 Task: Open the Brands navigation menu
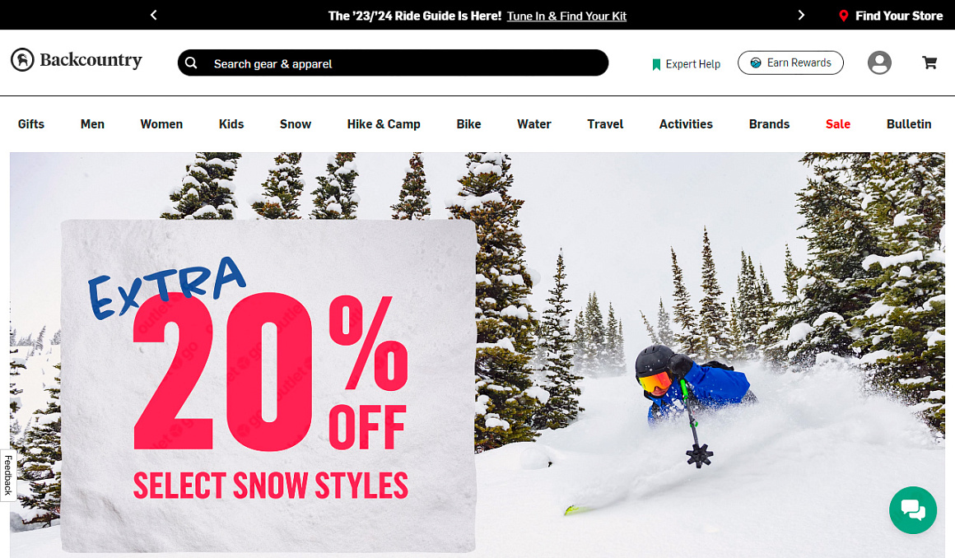point(769,123)
